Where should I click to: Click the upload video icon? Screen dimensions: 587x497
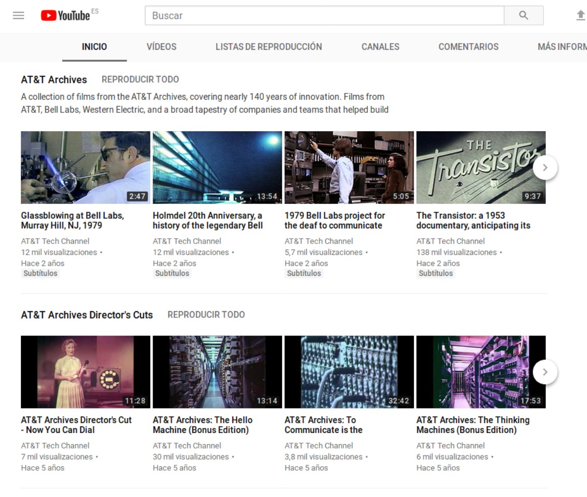580,16
